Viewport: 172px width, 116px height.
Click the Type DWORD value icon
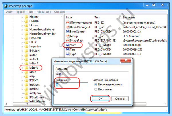pyautogui.click(x=68, y=54)
